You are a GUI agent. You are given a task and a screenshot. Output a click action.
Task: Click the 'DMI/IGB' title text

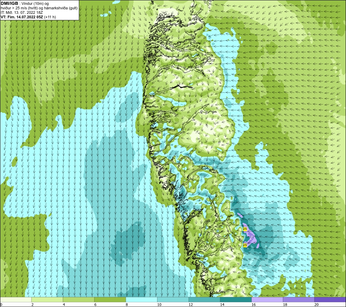click(x=9, y=3)
